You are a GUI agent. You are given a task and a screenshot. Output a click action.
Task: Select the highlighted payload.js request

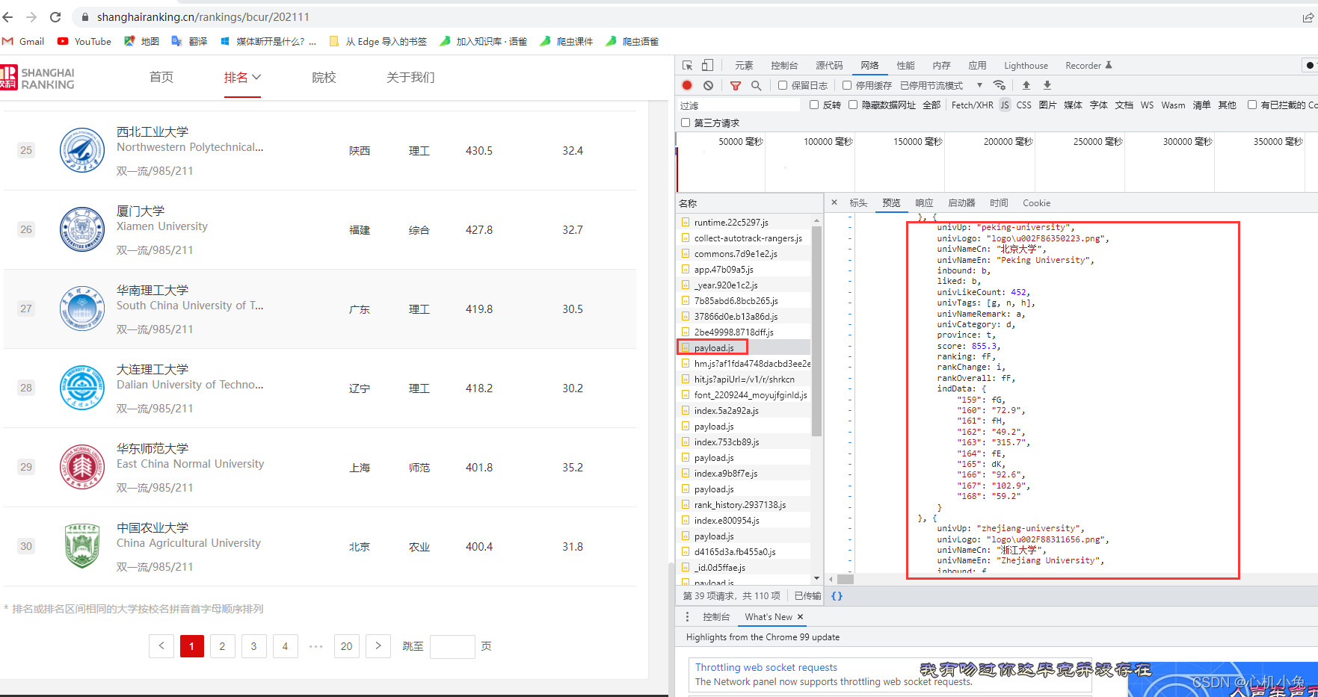tap(712, 347)
